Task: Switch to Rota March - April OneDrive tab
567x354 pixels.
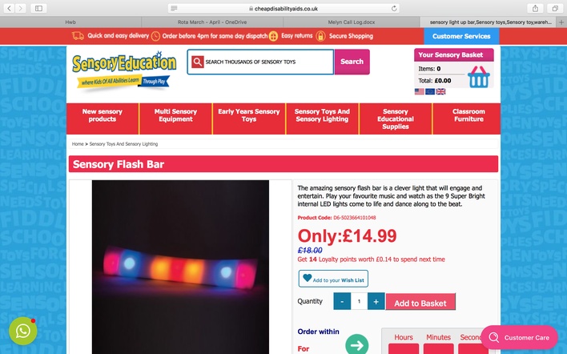Action: 212,22
